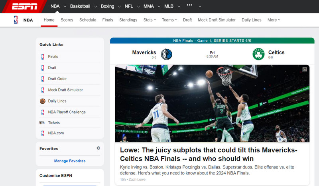This screenshot has height=186, width=319.
Task: Click the NBA icon next to Finals quick link
Action: (x=43, y=56)
